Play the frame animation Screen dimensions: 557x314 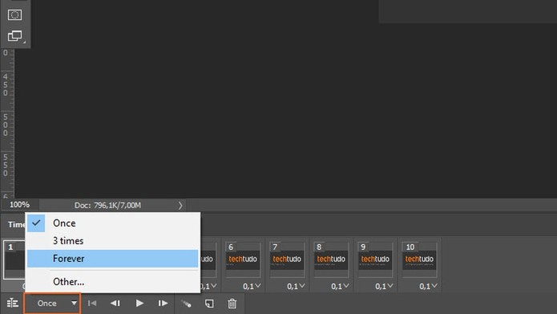pos(139,304)
